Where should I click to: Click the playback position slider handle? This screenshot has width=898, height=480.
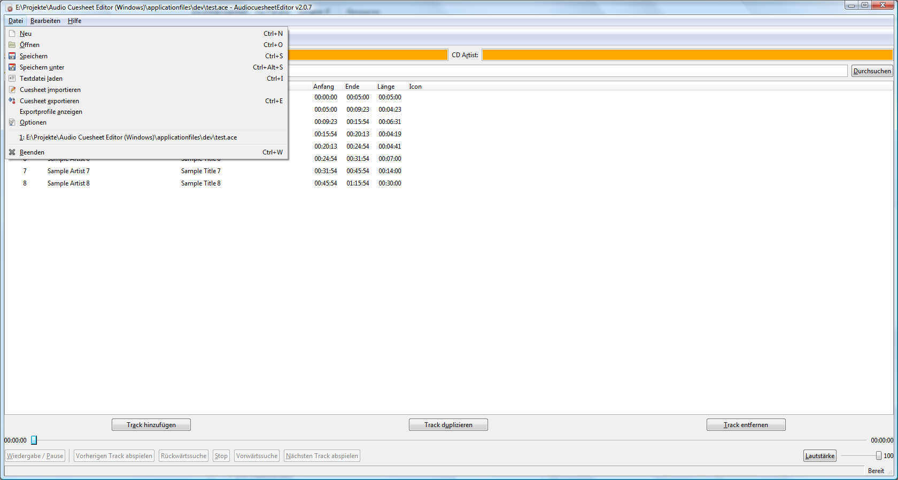coord(34,440)
